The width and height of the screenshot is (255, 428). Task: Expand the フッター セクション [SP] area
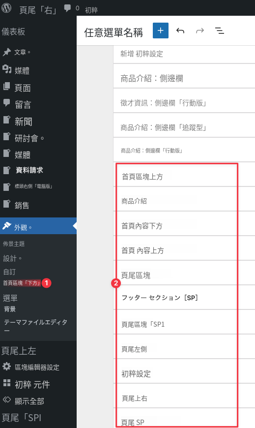point(177,297)
